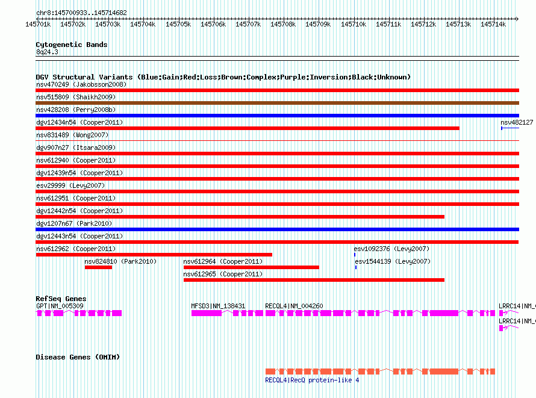Select the 145702k ruler tick label
Screen dimensions: 536x398
coord(73,24)
